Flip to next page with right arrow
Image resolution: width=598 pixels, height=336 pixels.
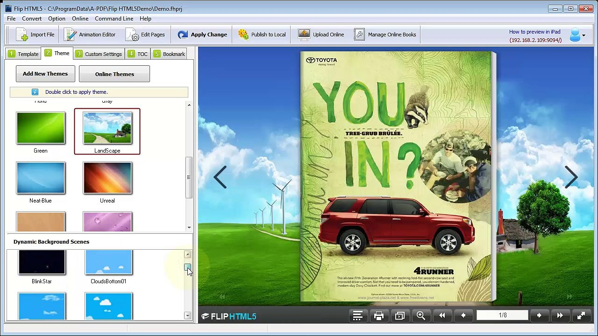(571, 177)
